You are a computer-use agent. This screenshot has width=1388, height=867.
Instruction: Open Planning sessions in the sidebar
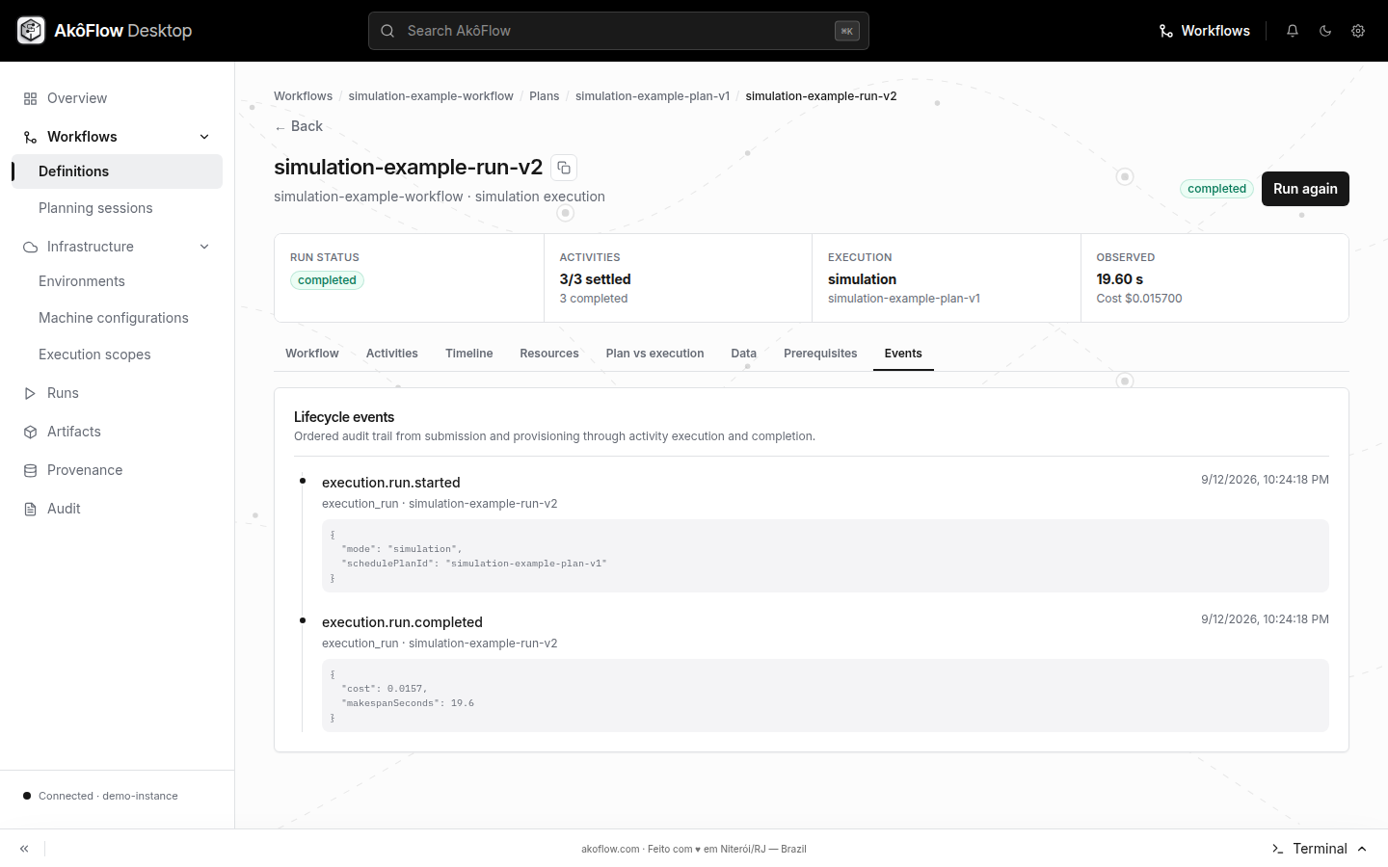pyautogui.click(x=118, y=208)
